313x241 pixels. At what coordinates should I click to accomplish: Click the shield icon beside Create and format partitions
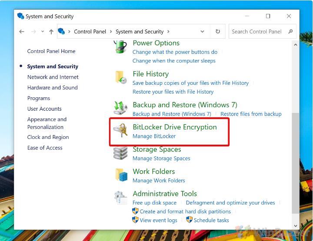point(135,211)
